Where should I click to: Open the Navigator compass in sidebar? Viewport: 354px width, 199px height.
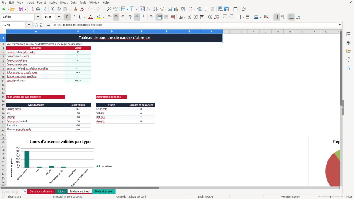pos(348,60)
